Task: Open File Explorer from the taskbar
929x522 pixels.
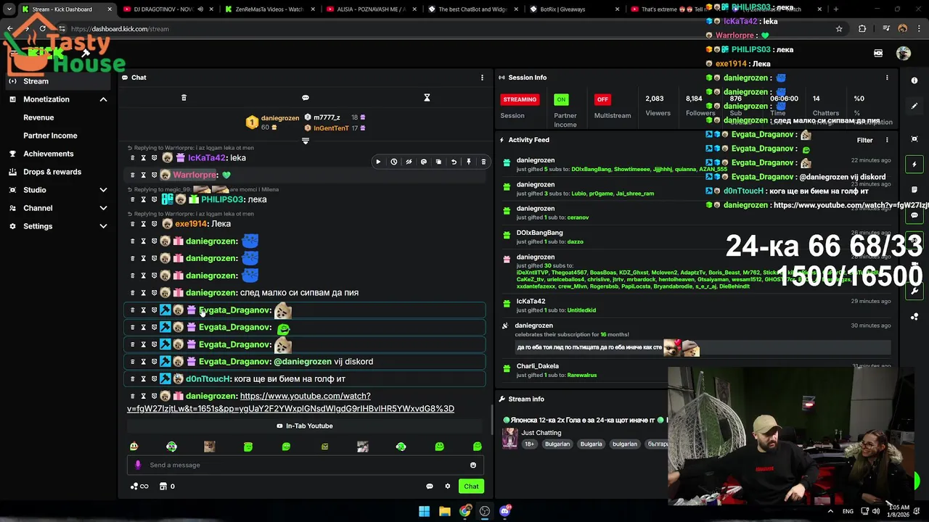Action: (x=445, y=511)
